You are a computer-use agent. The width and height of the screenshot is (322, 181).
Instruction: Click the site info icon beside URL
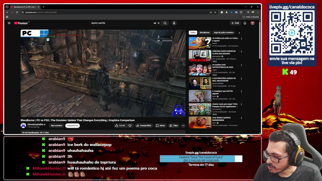(23, 12)
